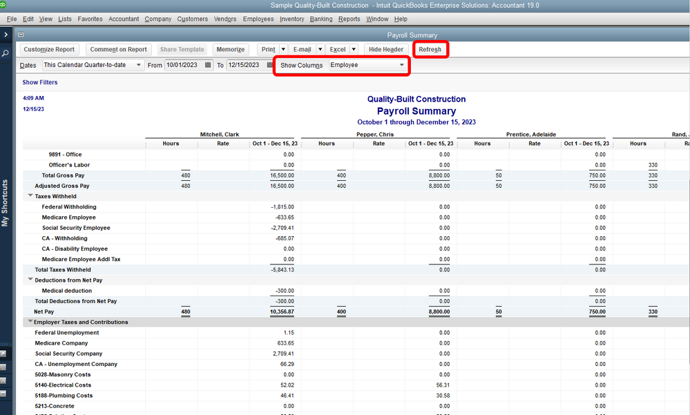Collapse the Taxes Withheld section
The width and height of the screenshot is (690, 415).
click(x=30, y=195)
